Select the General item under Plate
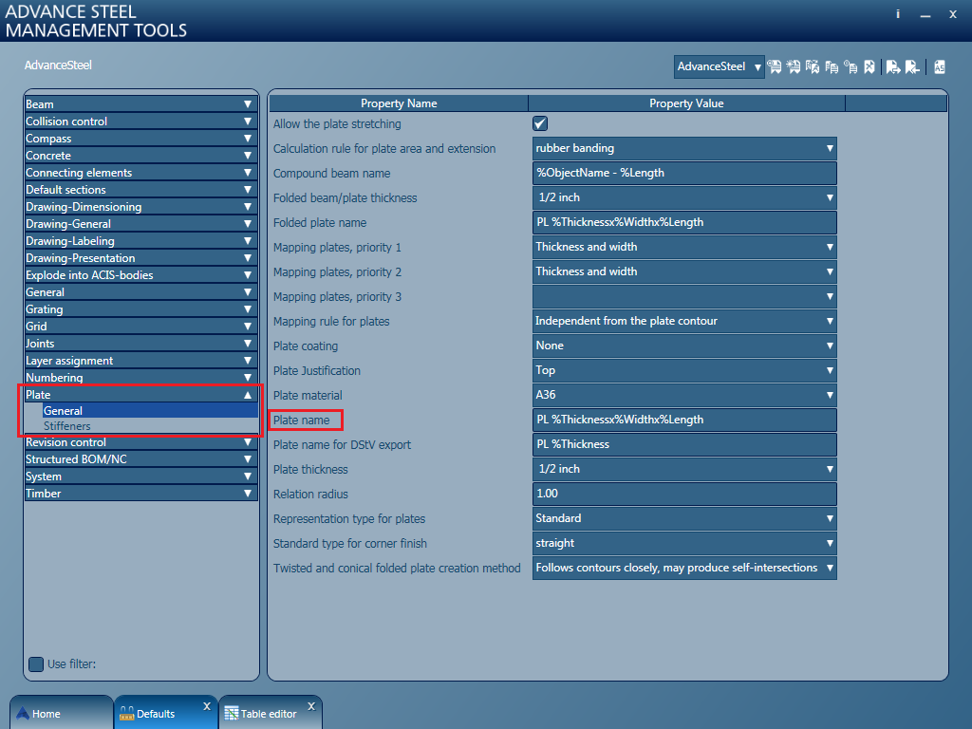Image resolution: width=972 pixels, height=729 pixels. point(150,410)
